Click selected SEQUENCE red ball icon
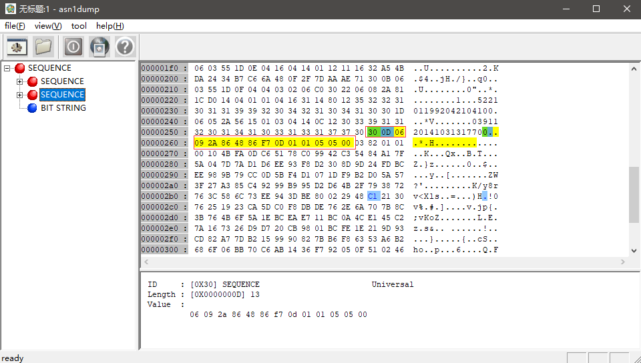Image resolution: width=641 pixels, height=363 pixels. pyautogui.click(x=32, y=95)
